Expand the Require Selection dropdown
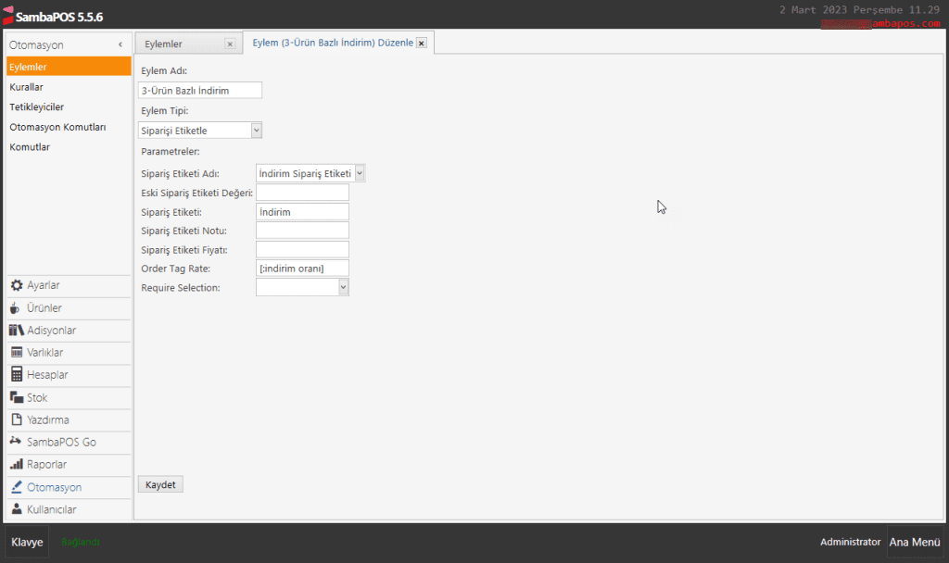This screenshot has width=949, height=563. 343,288
